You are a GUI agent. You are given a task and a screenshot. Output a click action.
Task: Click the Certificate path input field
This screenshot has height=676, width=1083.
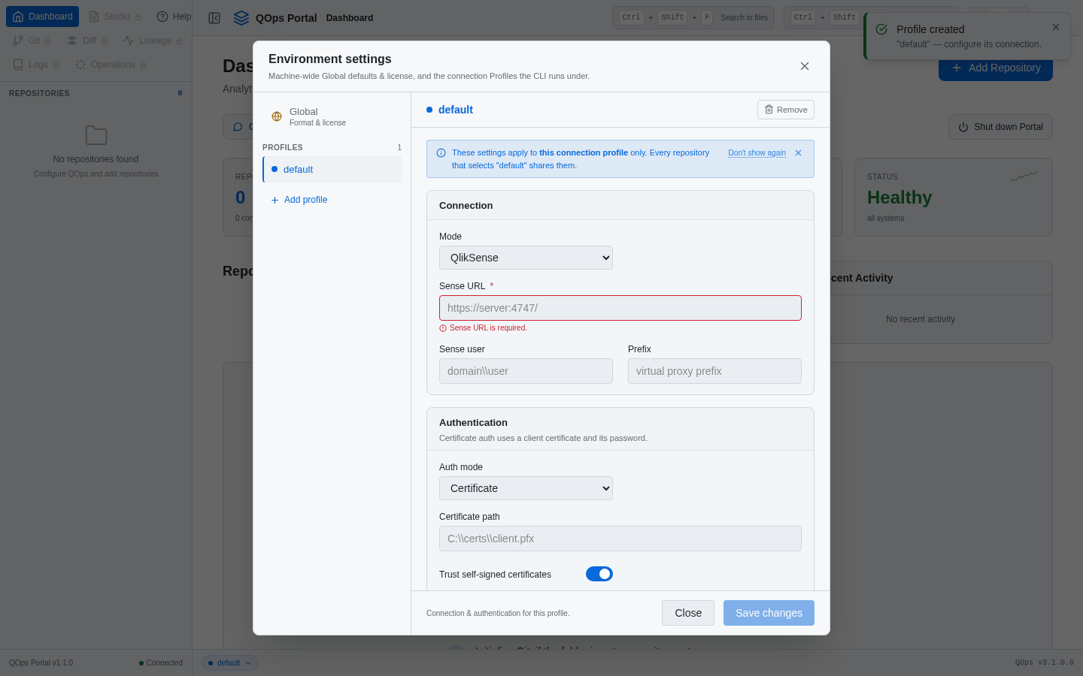click(620, 539)
